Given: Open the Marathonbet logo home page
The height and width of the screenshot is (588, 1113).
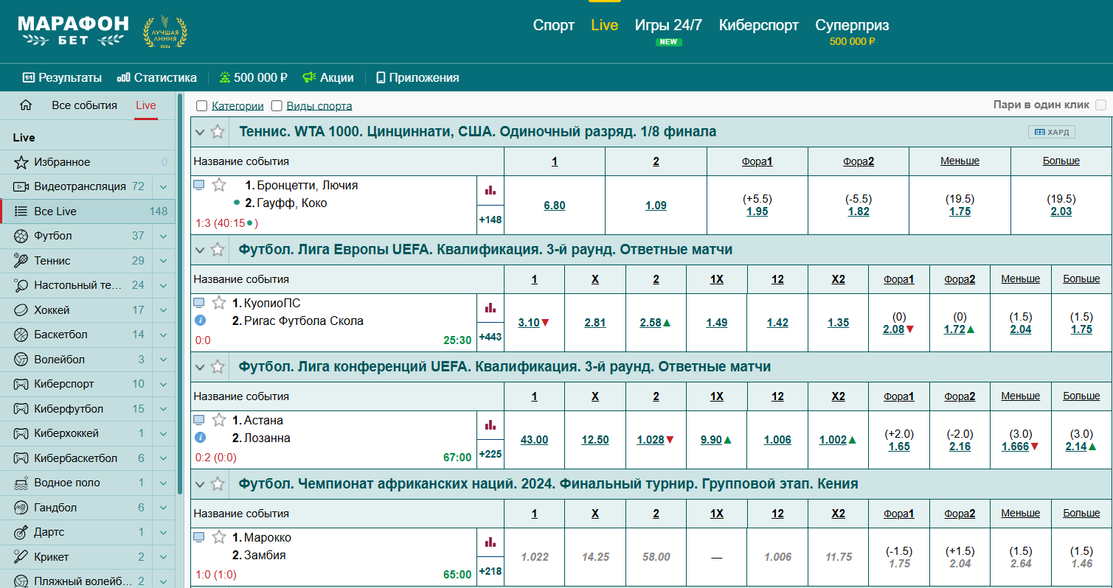Looking at the screenshot, I should [73, 30].
